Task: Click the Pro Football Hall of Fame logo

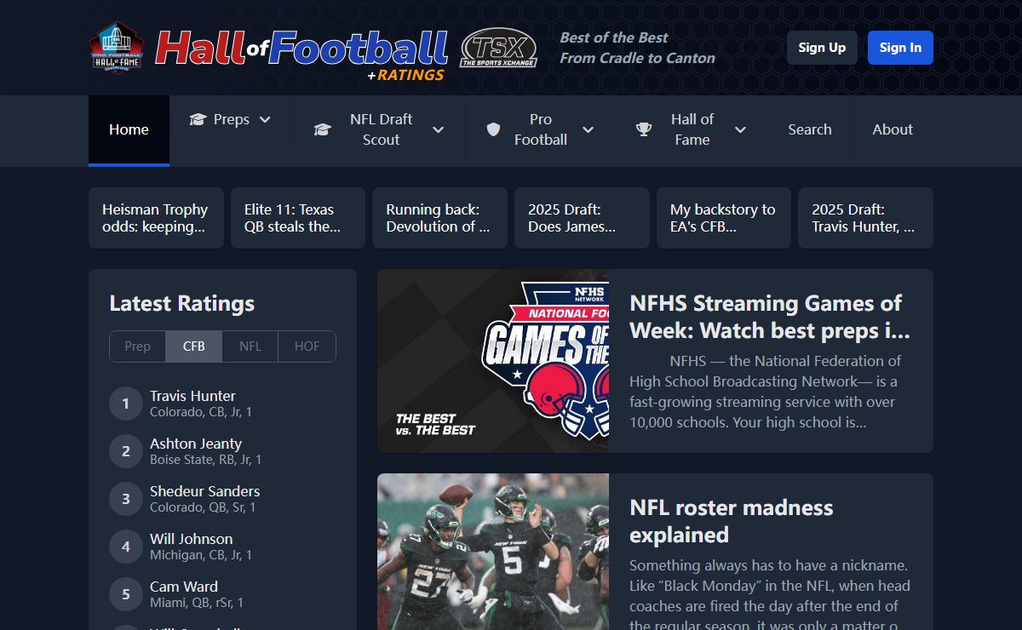Action: 117,48
